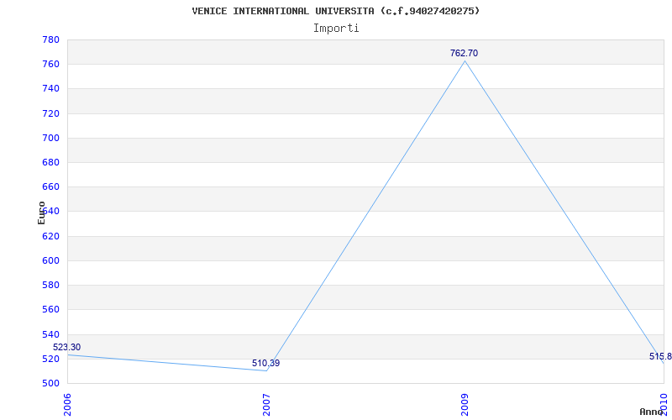672x420 pixels.
Task: Click the 680 y-axis value
Action: coord(50,162)
